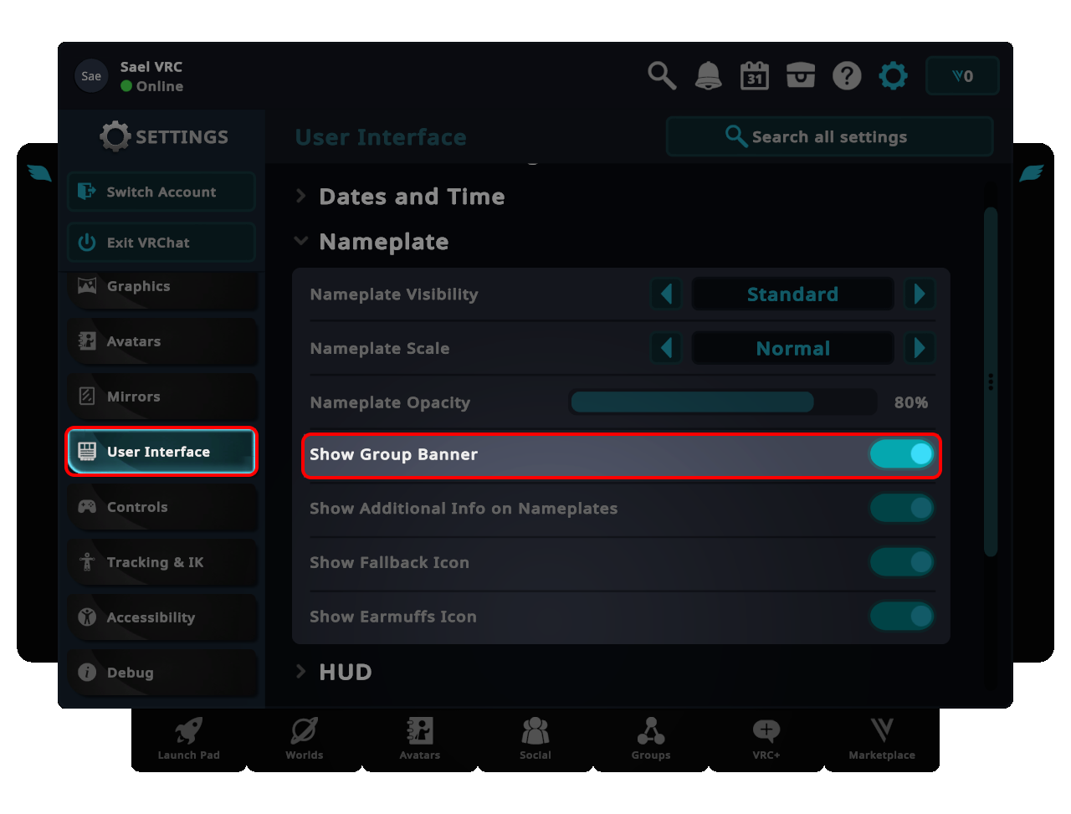
Task: Click the help question mark icon
Action: pos(847,76)
